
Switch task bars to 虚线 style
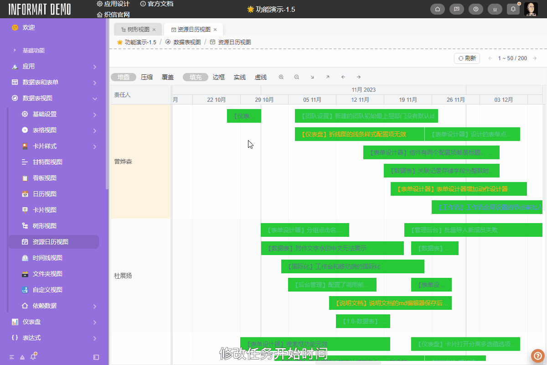click(x=260, y=77)
